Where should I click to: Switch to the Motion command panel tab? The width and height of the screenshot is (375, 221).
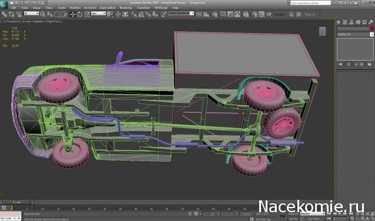(x=358, y=22)
